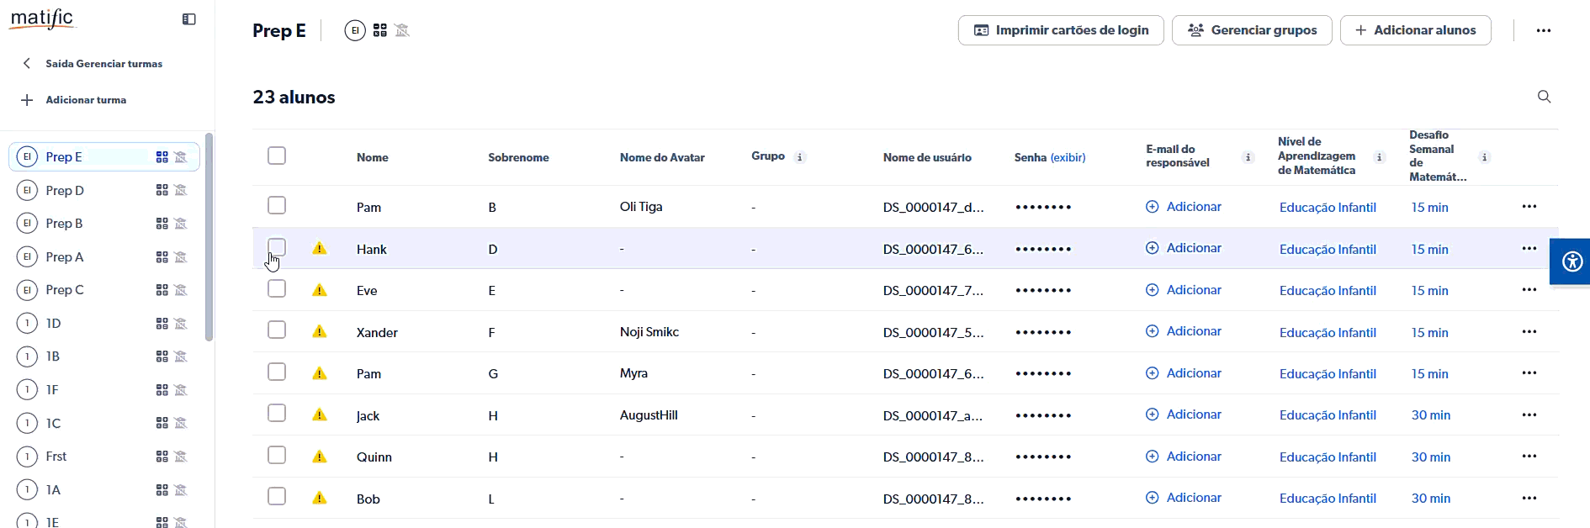Screen dimensions: 1590x528
Task: Select checkbox for Xander F row
Action: [x=277, y=330]
